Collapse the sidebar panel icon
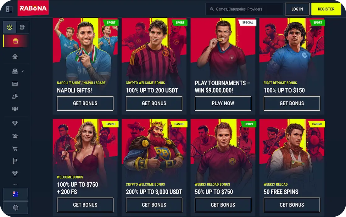The height and width of the screenshot is (217, 346). 9,9
